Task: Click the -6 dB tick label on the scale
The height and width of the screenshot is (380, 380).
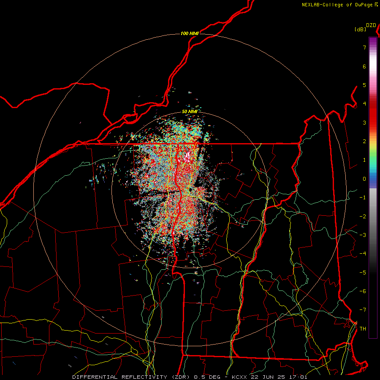Action: point(363,291)
